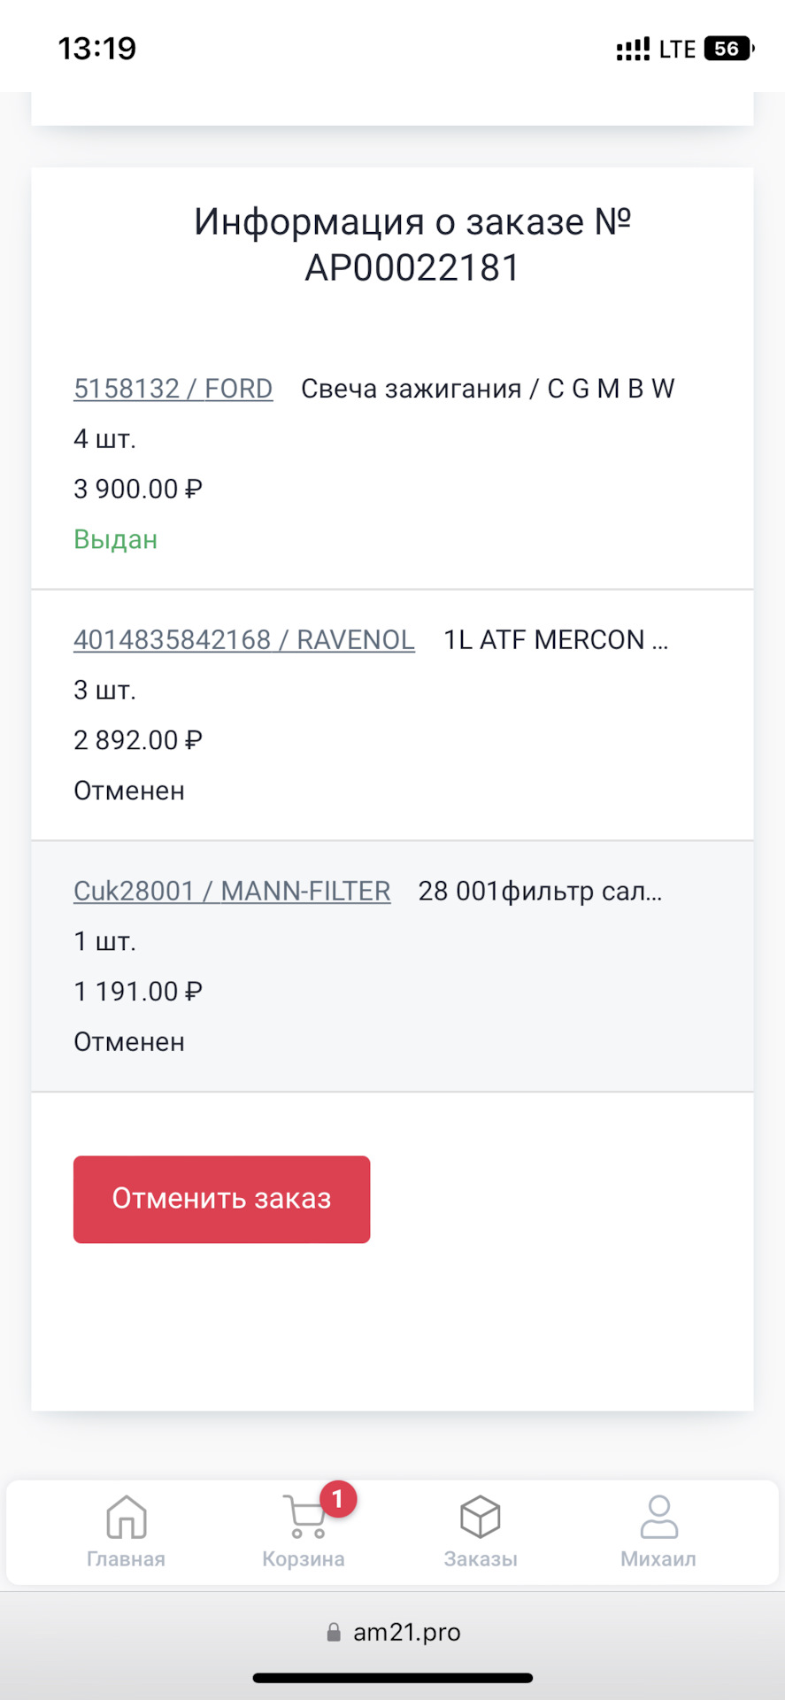This screenshot has width=785, height=1700.
Task: Tap the lock icon beside am21.pro
Action: tap(334, 1632)
